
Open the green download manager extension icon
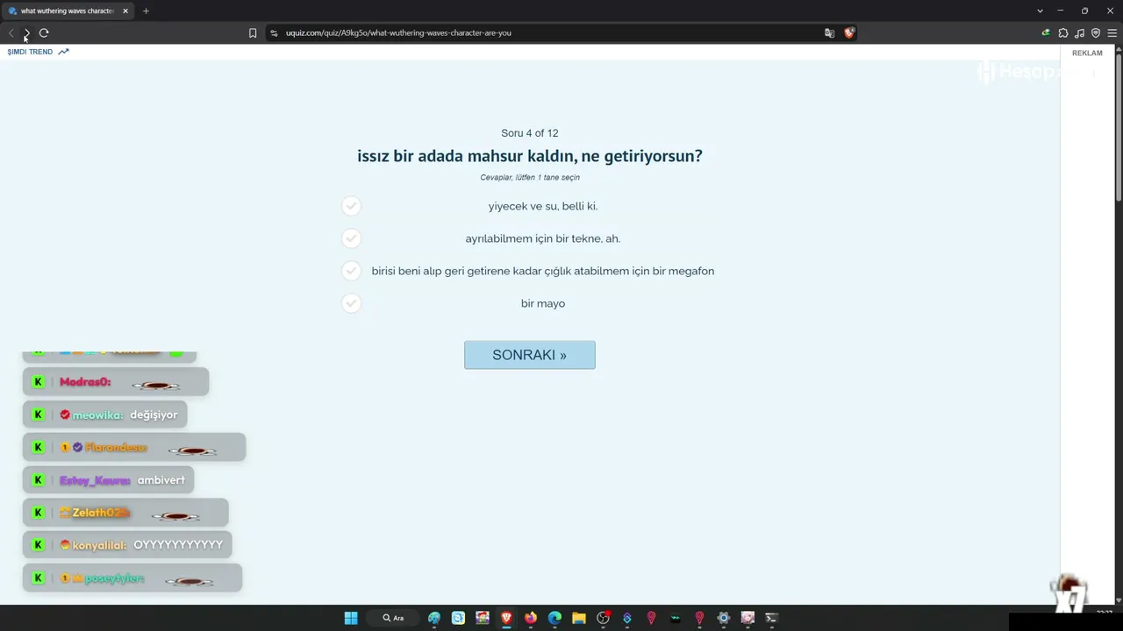pyautogui.click(x=1046, y=33)
